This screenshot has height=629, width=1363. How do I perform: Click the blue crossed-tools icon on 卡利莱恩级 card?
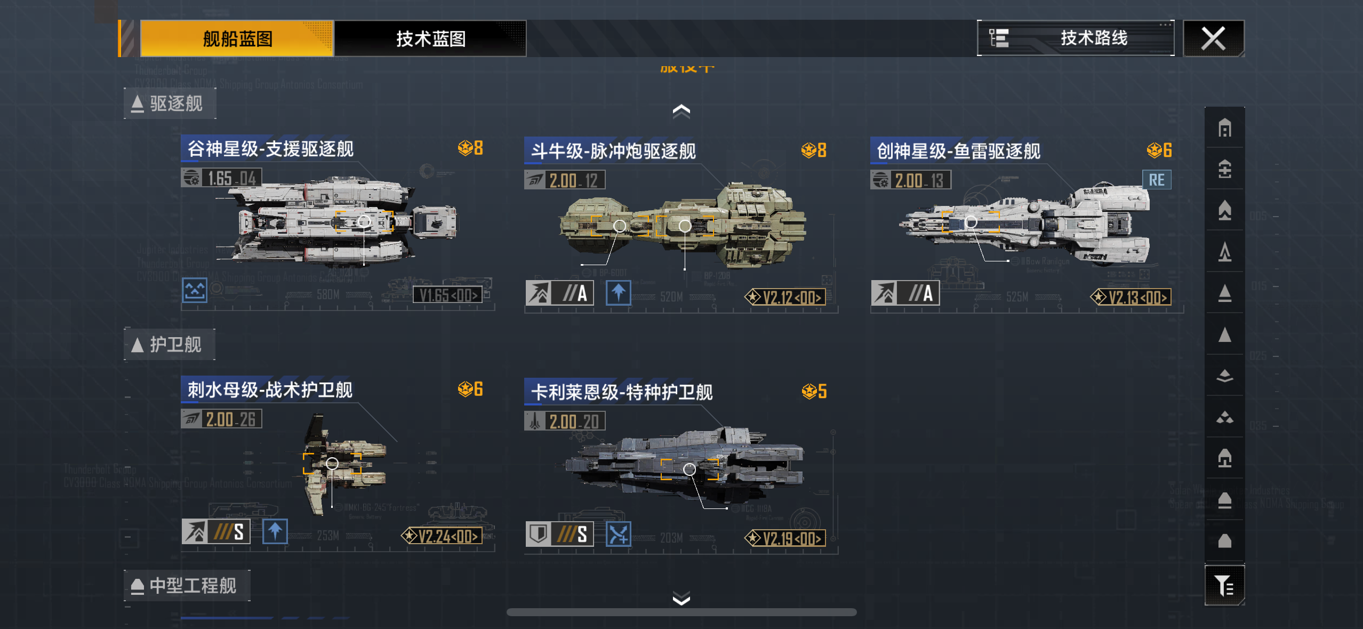pyautogui.click(x=619, y=534)
